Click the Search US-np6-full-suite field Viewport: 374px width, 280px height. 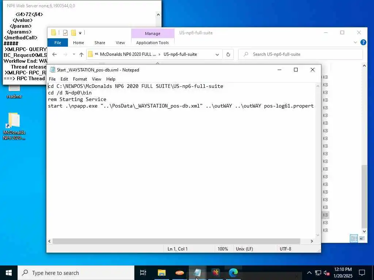coord(301,54)
